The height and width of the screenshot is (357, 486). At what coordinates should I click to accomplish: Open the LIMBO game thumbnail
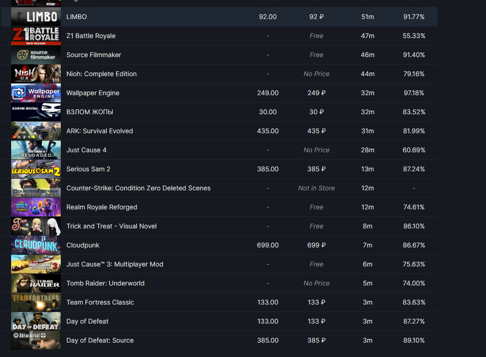[x=36, y=17]
